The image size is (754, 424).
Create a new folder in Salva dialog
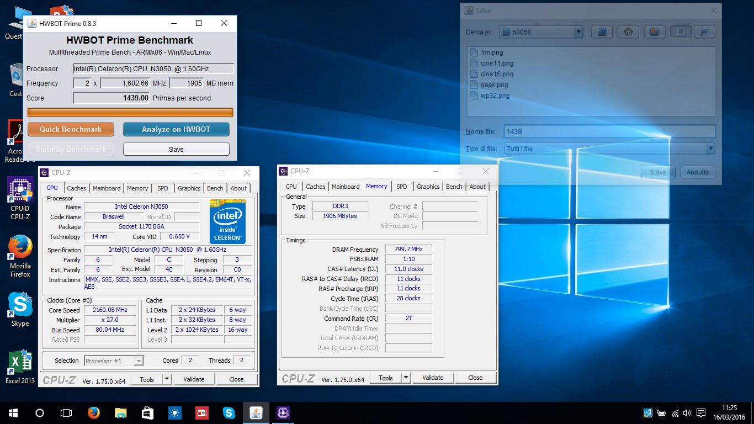coord(654,32)
